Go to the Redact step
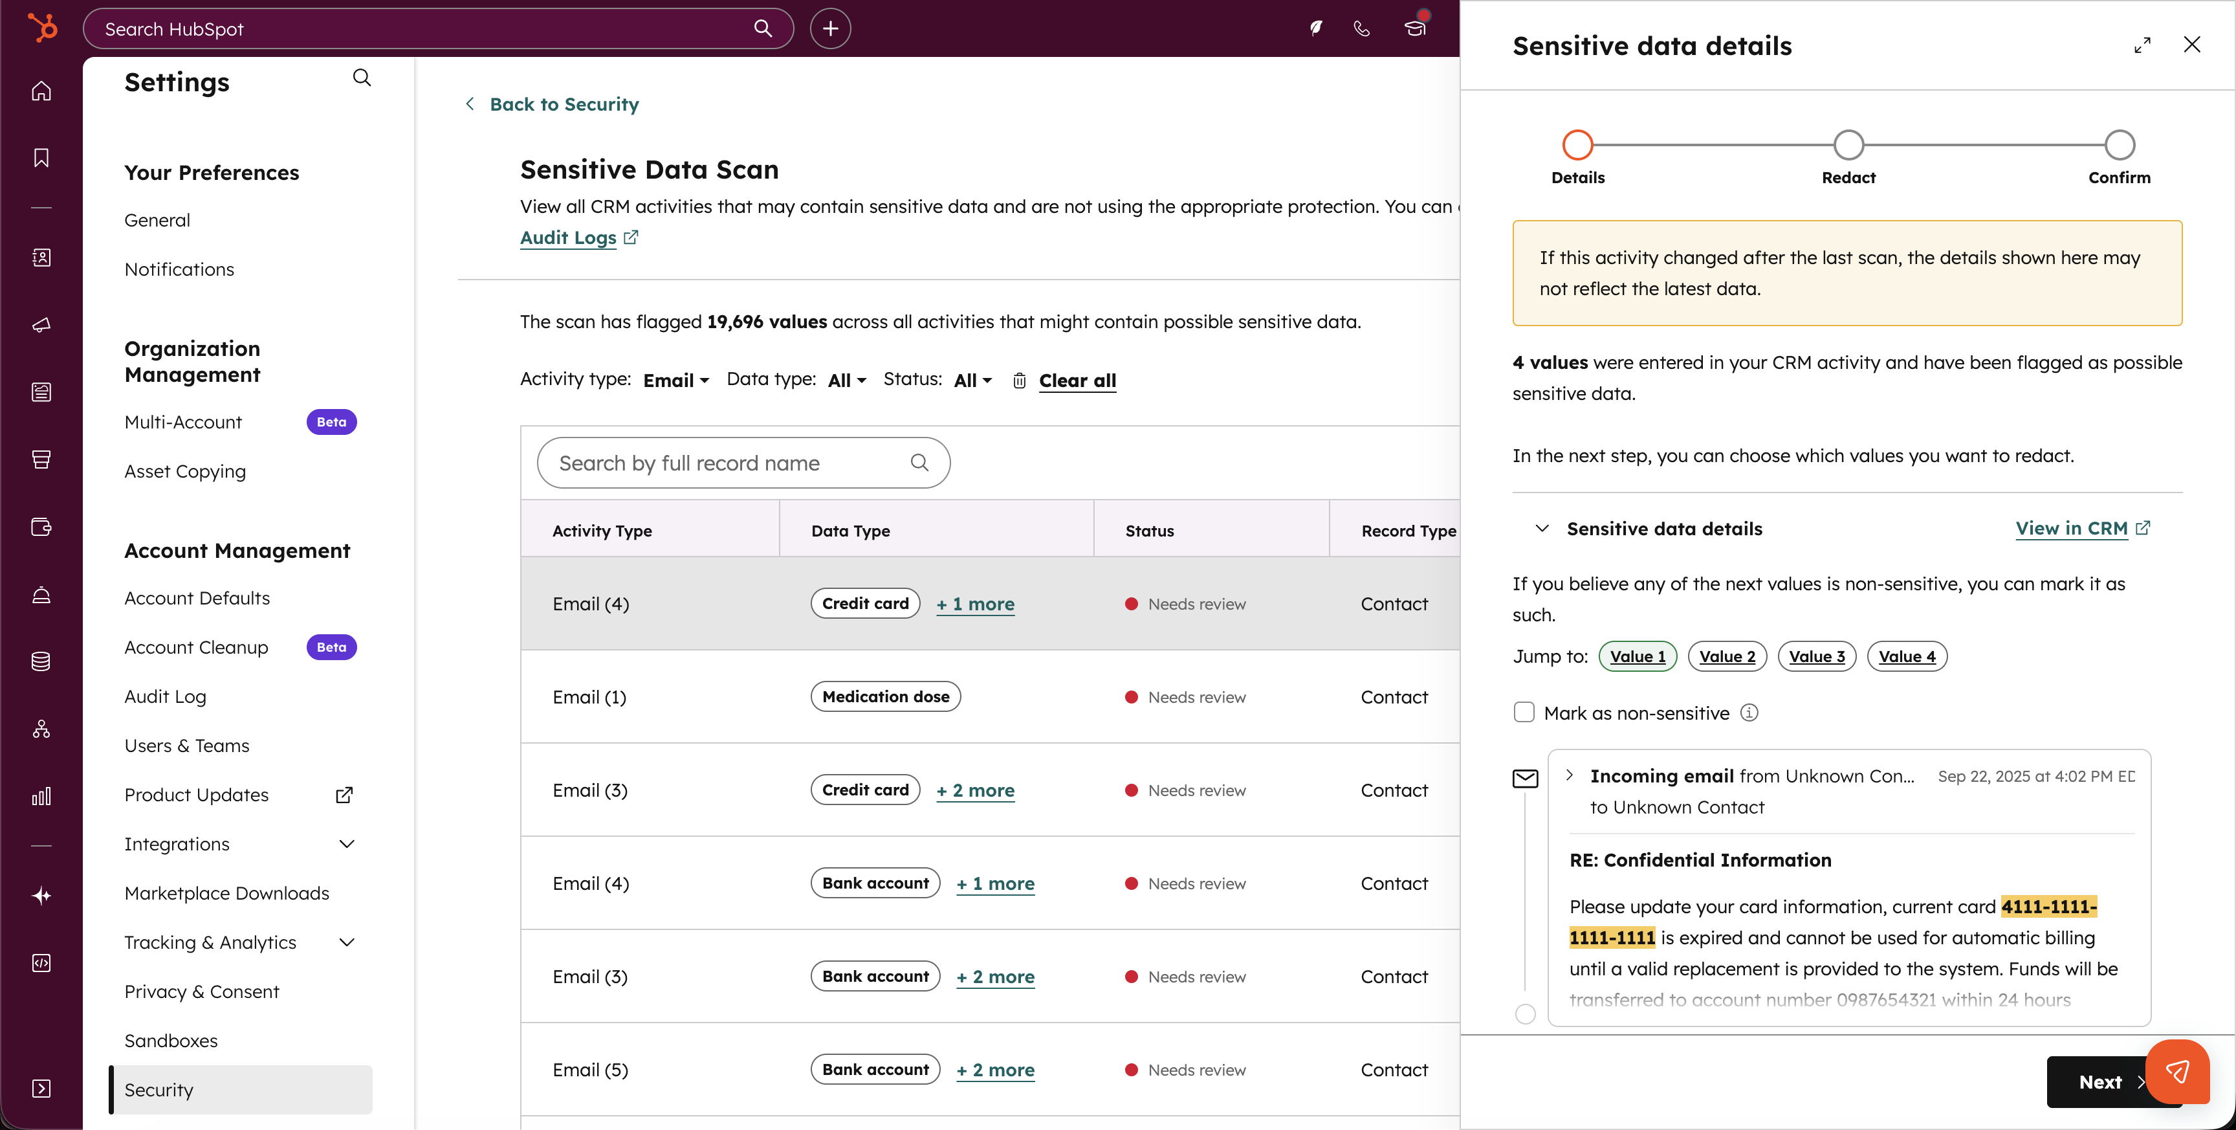Screen dimensions: 2236x1130 click(1848, 145)
